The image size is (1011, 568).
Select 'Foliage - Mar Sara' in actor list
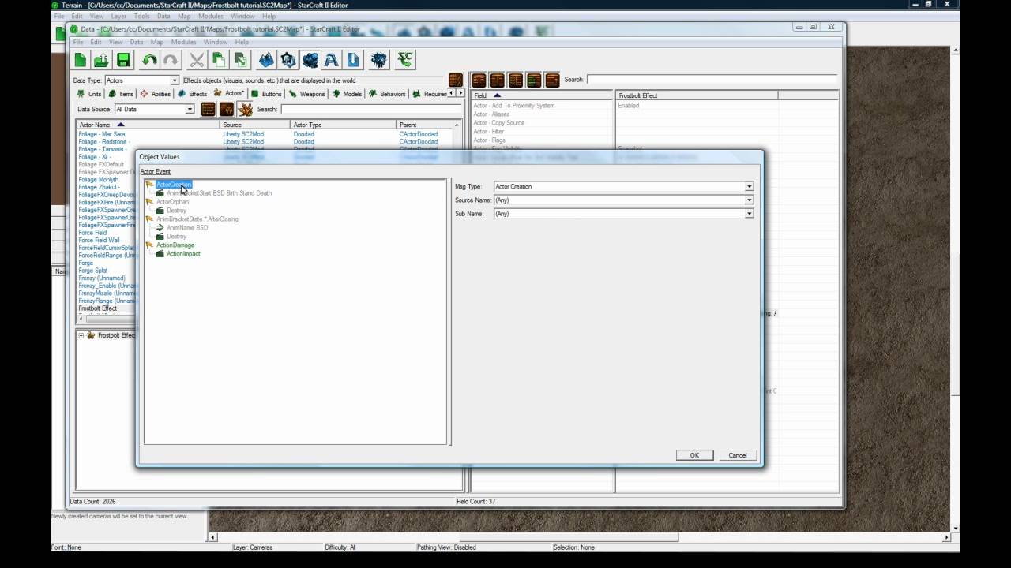(102, 134)
